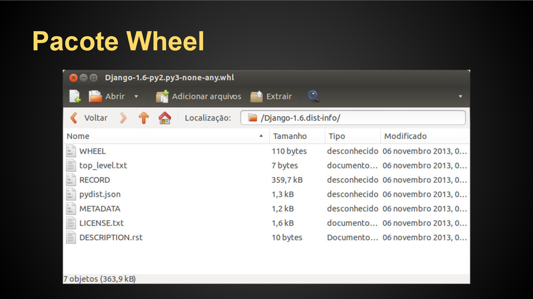Screen dimensions: 533x299
Task: Click the Extrair button
Action: [x=271, y=96]
